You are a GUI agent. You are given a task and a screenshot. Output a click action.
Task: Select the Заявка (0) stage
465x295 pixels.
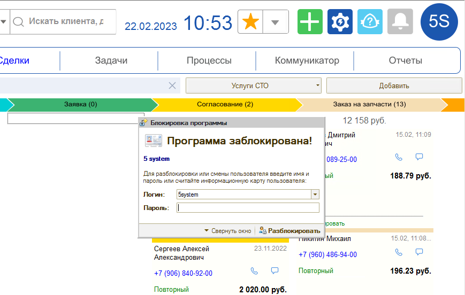(x=81, y=104)
